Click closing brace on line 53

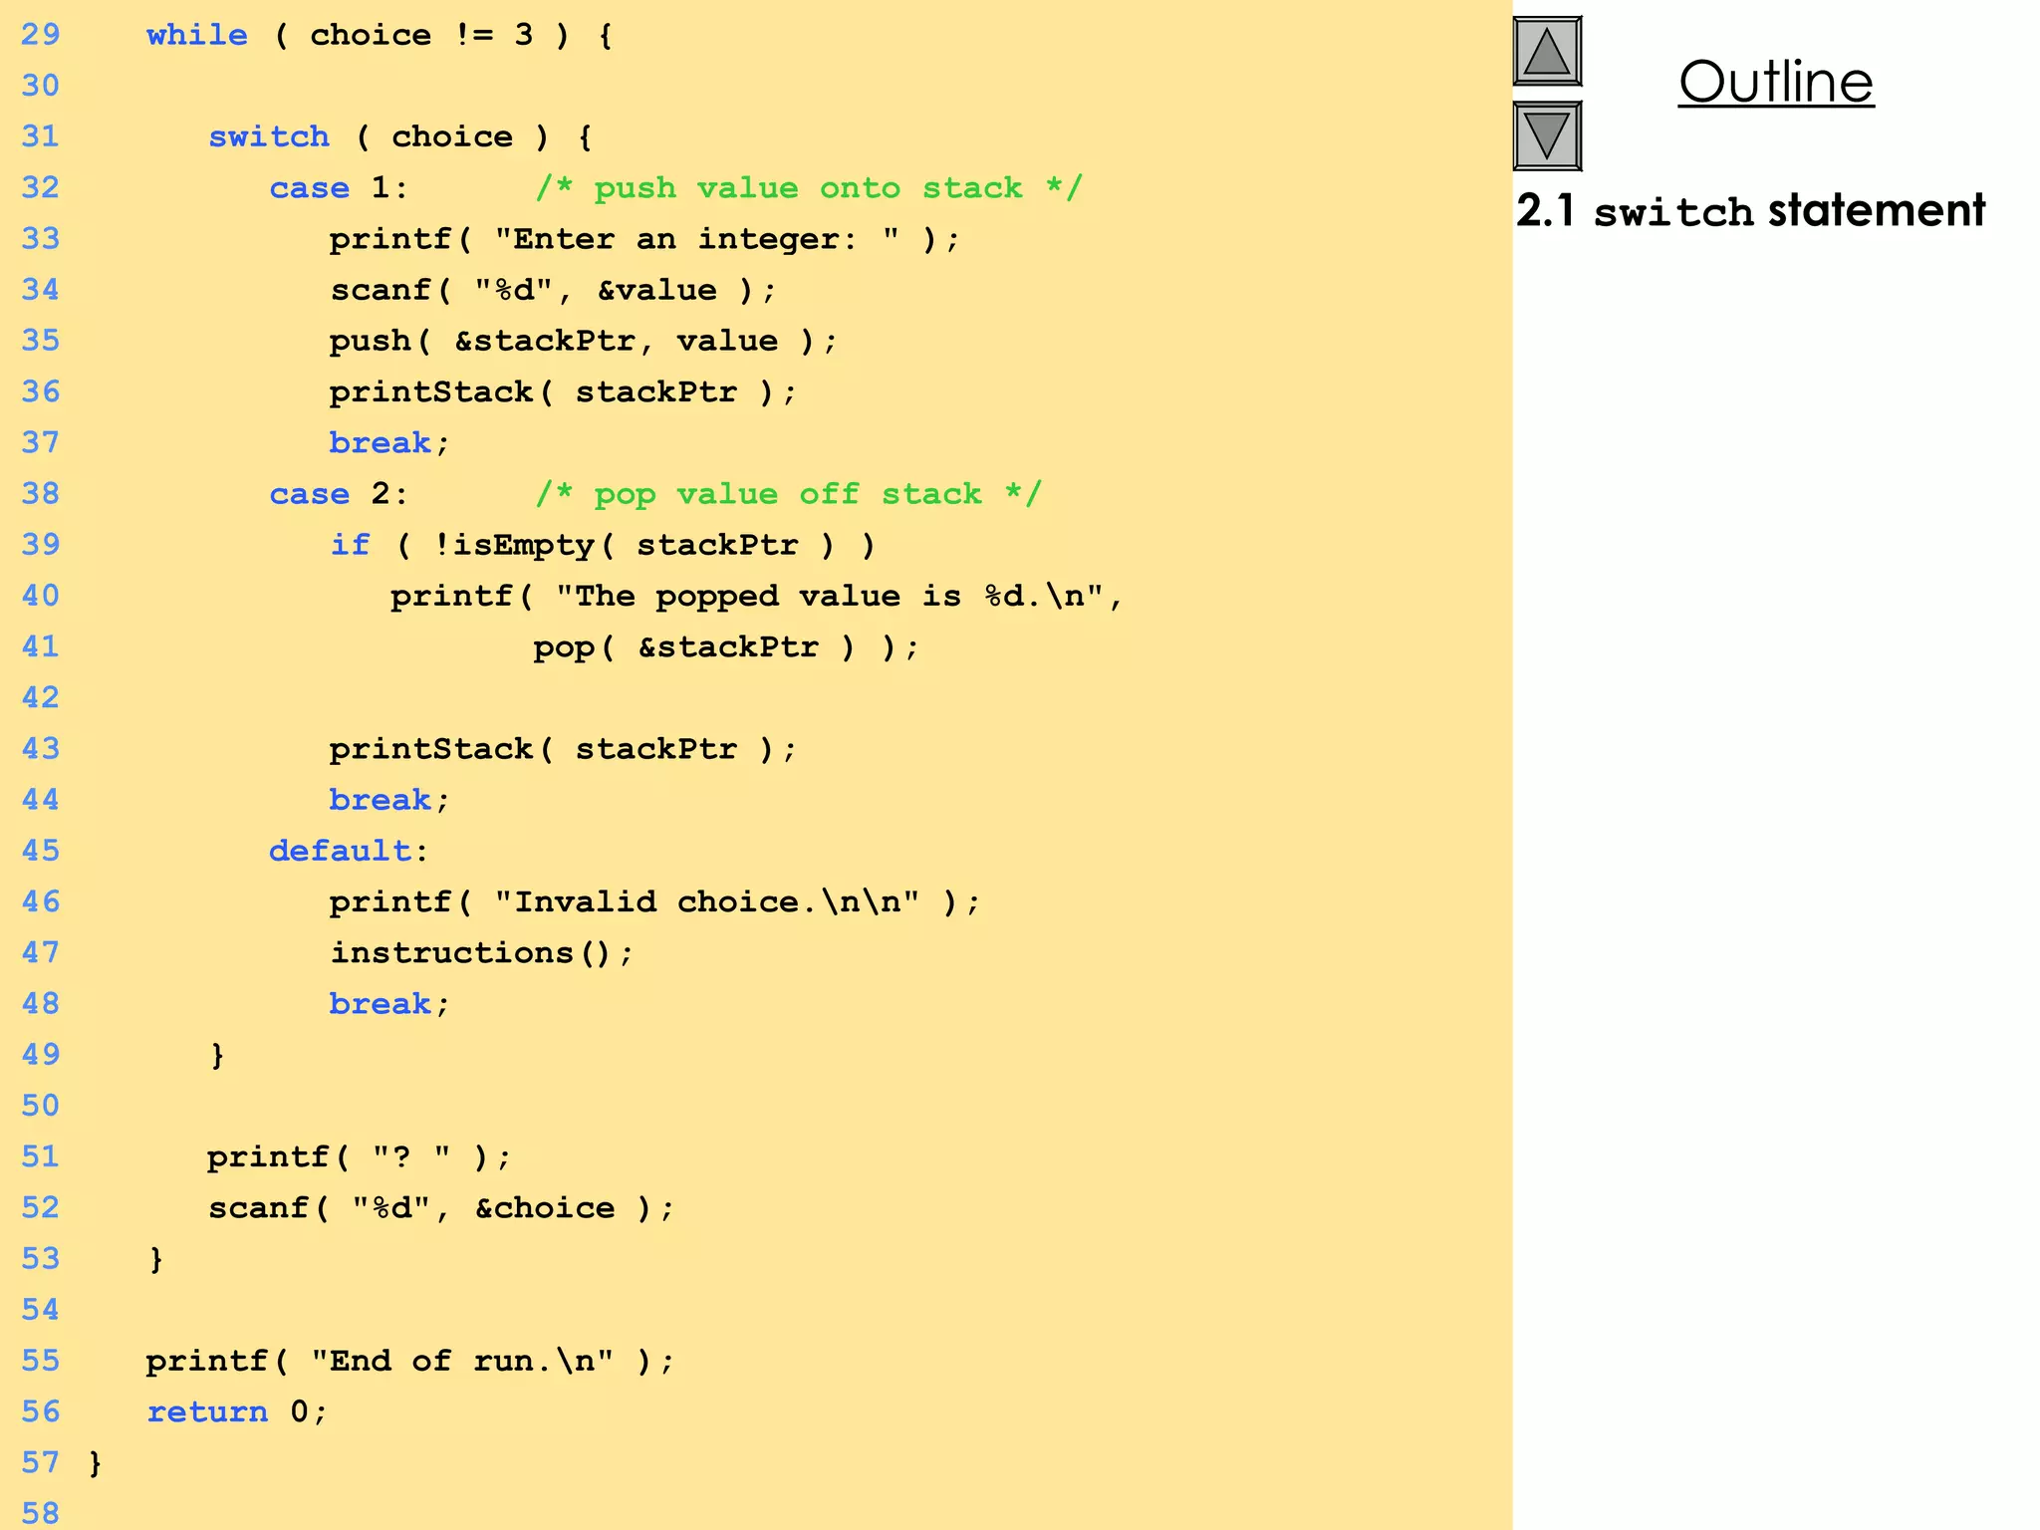click(x=156, y=1259)
